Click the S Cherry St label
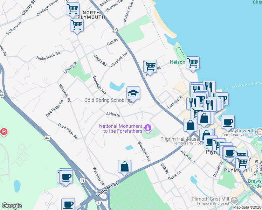Screen dimensions: 262x210 14,28
